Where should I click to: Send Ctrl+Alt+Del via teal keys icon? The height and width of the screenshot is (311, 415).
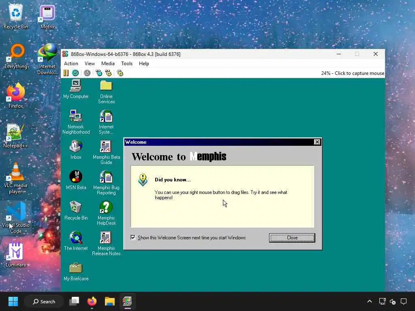tap(99, 73)
